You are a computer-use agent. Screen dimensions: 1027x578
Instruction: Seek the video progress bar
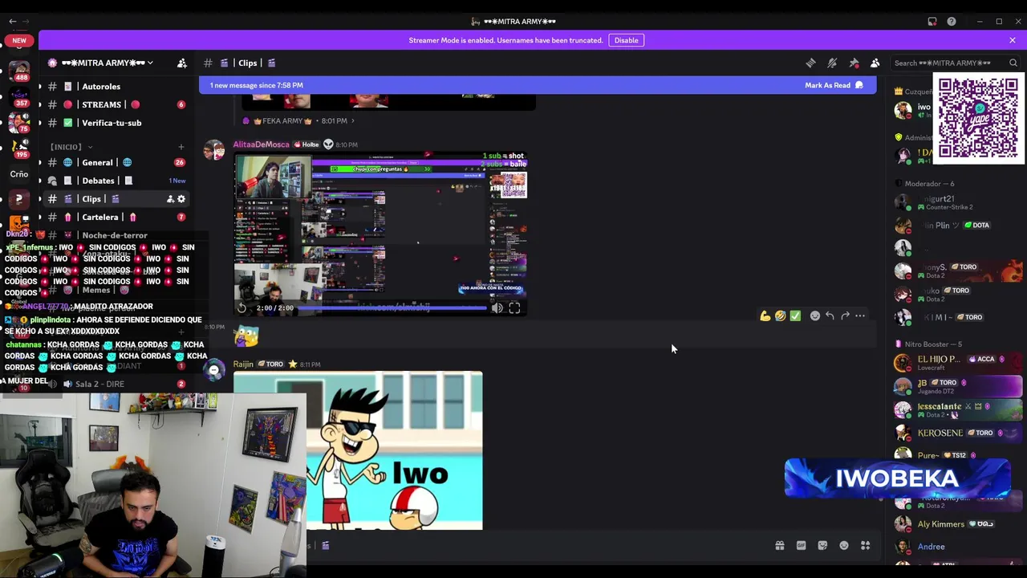tap(393, 307)
